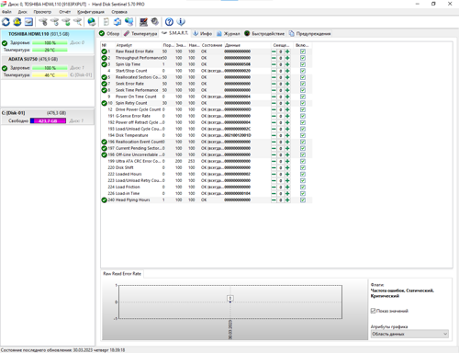Click the laptop with pen toolbar icon

pos(143,22)
